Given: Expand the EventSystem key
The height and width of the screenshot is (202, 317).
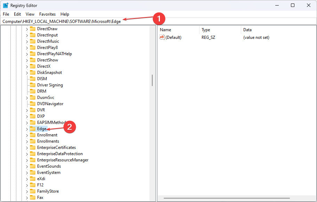Looking at the screenshot, I should coord(27,173).
